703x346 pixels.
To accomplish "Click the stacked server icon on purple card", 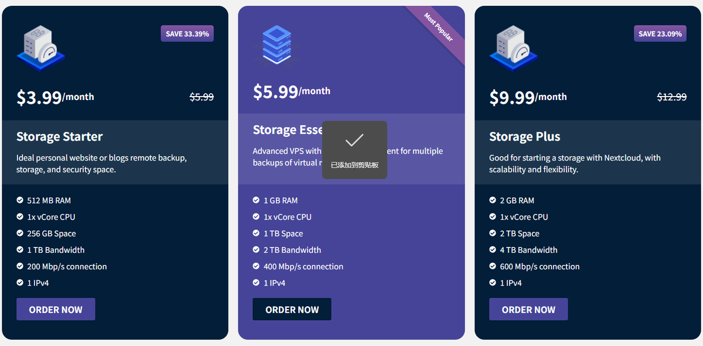I will click(x=277, y=46).
